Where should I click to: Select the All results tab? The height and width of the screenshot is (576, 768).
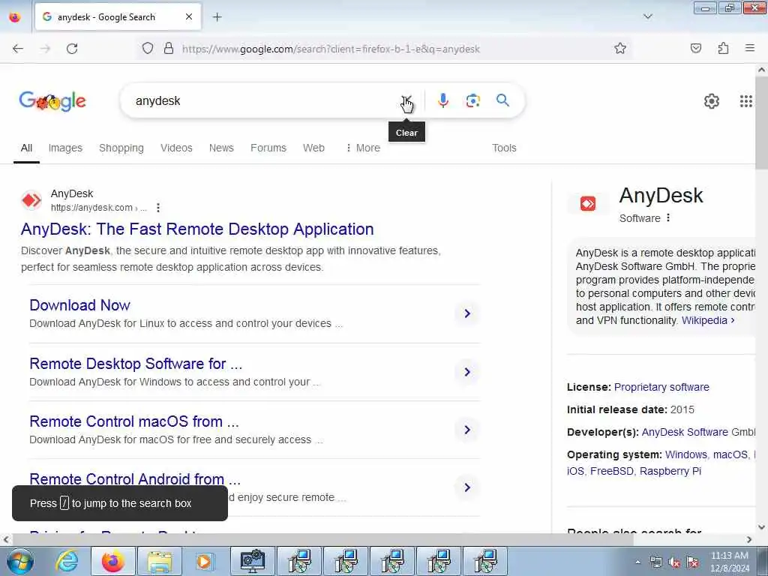point(26,148)
